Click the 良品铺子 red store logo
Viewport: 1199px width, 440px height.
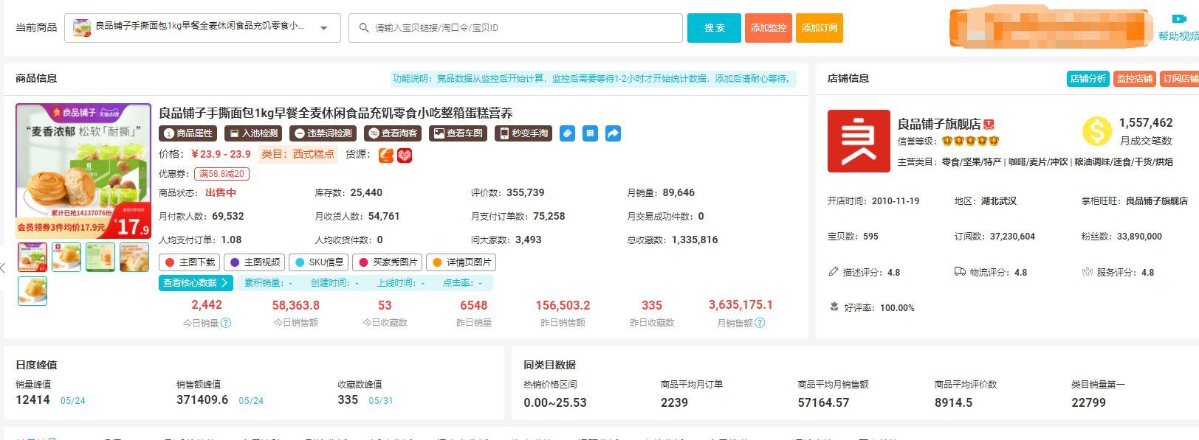859,141
